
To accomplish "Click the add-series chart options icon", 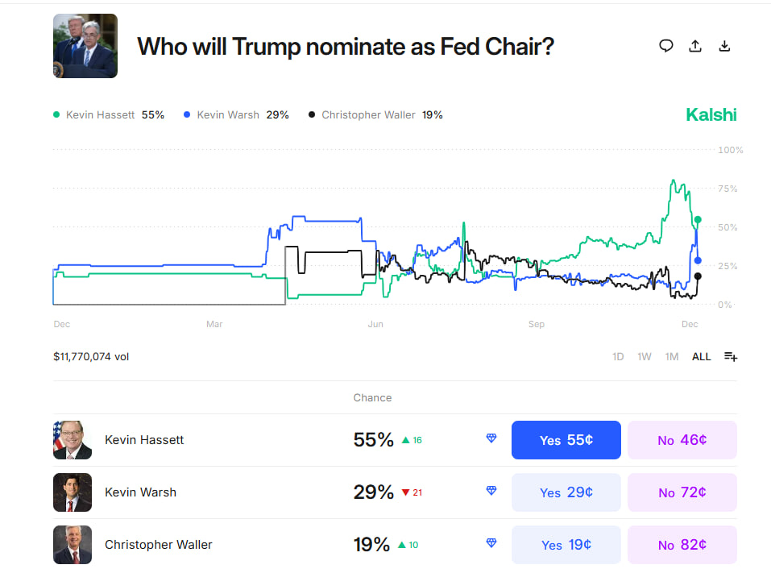I will (731, 356).
